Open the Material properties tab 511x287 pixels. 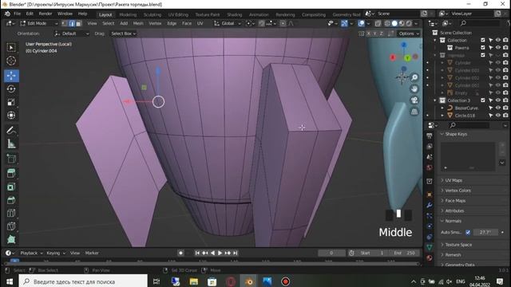(430, 258)
